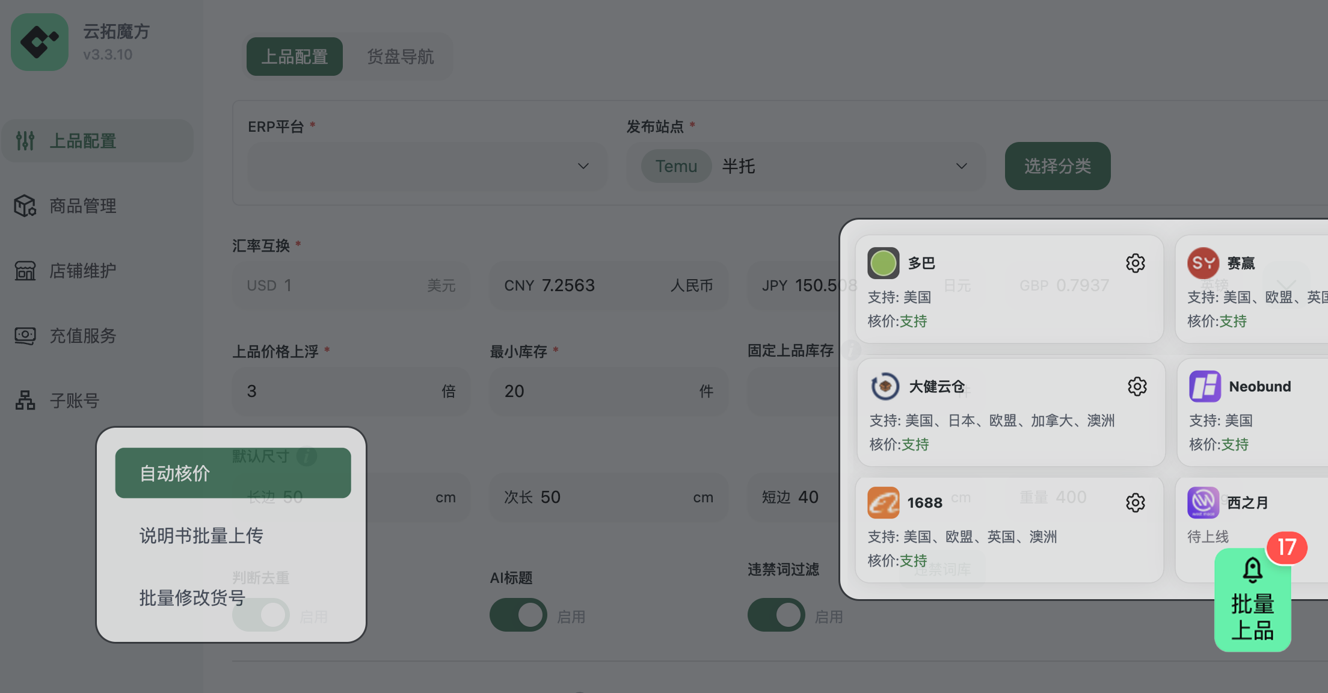This screenshot has height=693, width=1328.
Task: Toggle the AI标题 switch
Action: tap(518, 615)
